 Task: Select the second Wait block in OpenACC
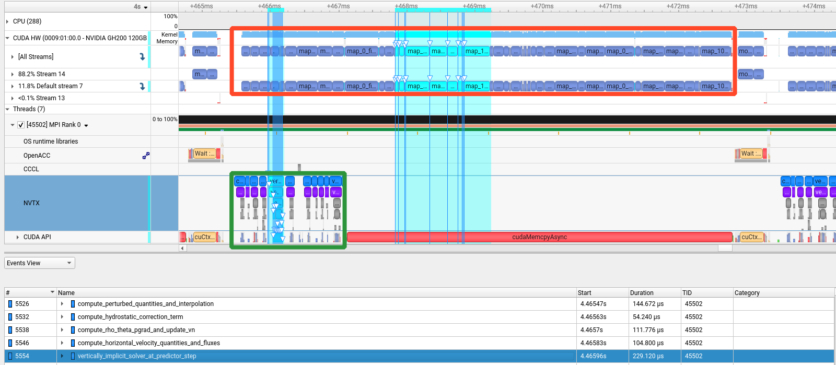coord(751,154)
